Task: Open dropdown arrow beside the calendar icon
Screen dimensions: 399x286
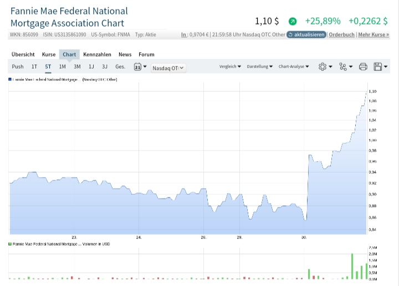Action: tap(145, 66)
